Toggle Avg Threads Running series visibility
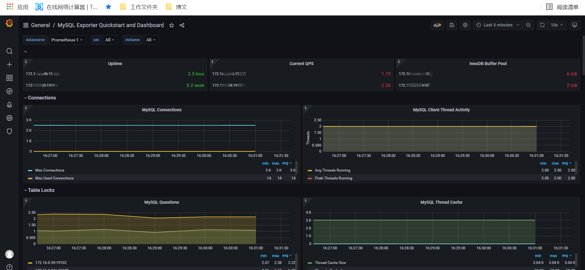This screenshot has height=270, width=585. pos(332,170)
